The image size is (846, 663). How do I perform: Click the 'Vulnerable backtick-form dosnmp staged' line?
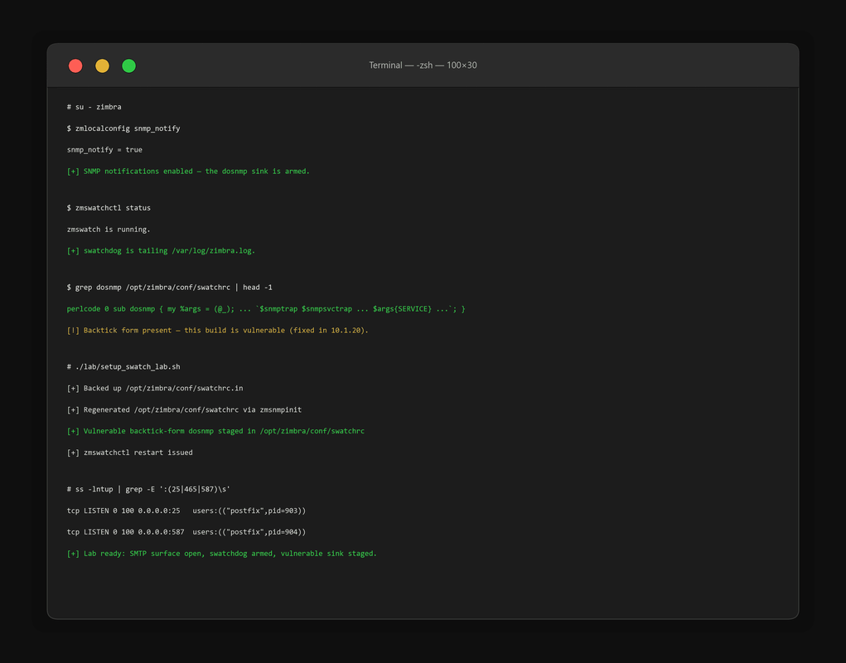[x=215, y=431]
